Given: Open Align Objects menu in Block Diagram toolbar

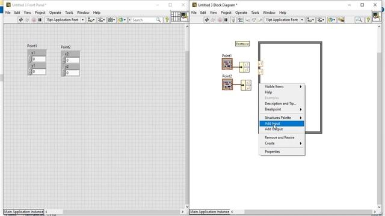Looking at the screenshot, I should point(310,20).
